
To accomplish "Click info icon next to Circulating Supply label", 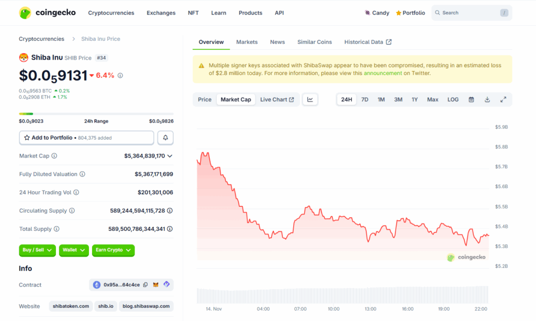I will tap(72, 211).
